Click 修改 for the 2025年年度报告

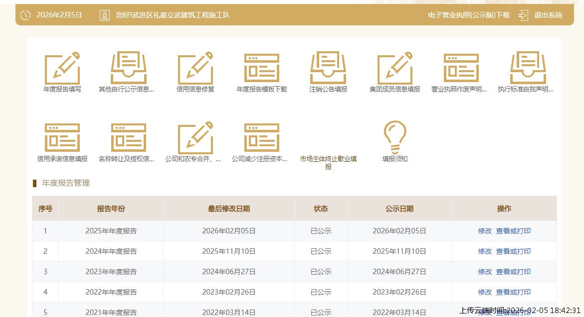click(484, 231)
